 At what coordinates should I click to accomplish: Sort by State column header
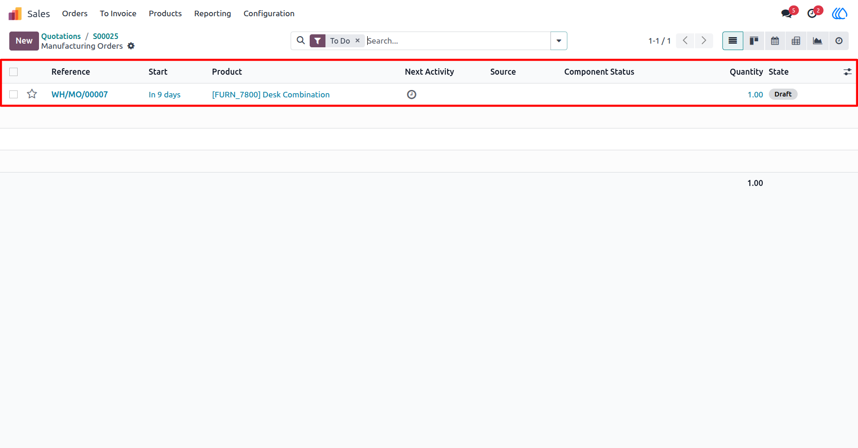click(779, 72)
